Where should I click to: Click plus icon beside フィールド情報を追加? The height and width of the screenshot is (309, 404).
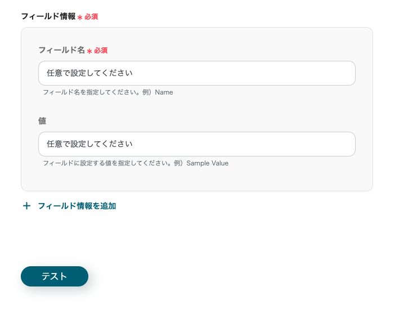[26, 206]
